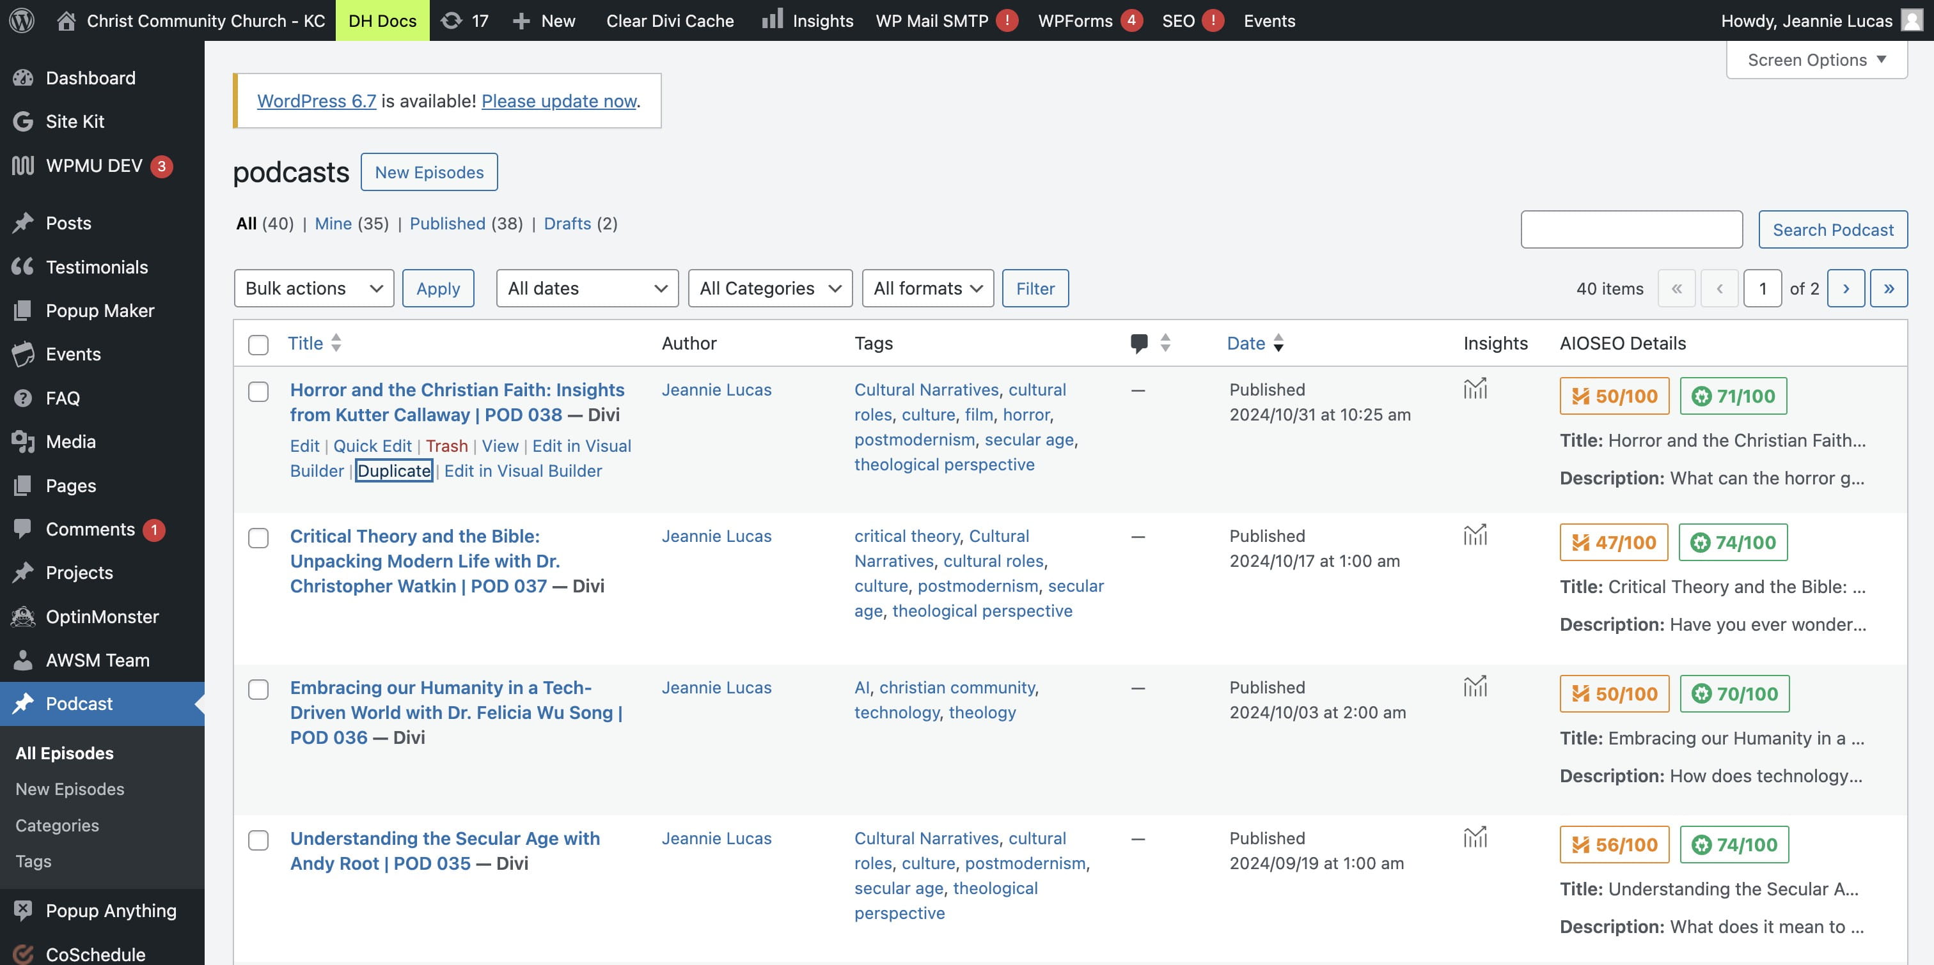Expand the Screen Options panel

(x=1817, y=59)
